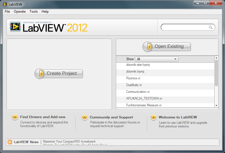
Task: Click the Community and Support arrow icon
Action: (85, 117)
